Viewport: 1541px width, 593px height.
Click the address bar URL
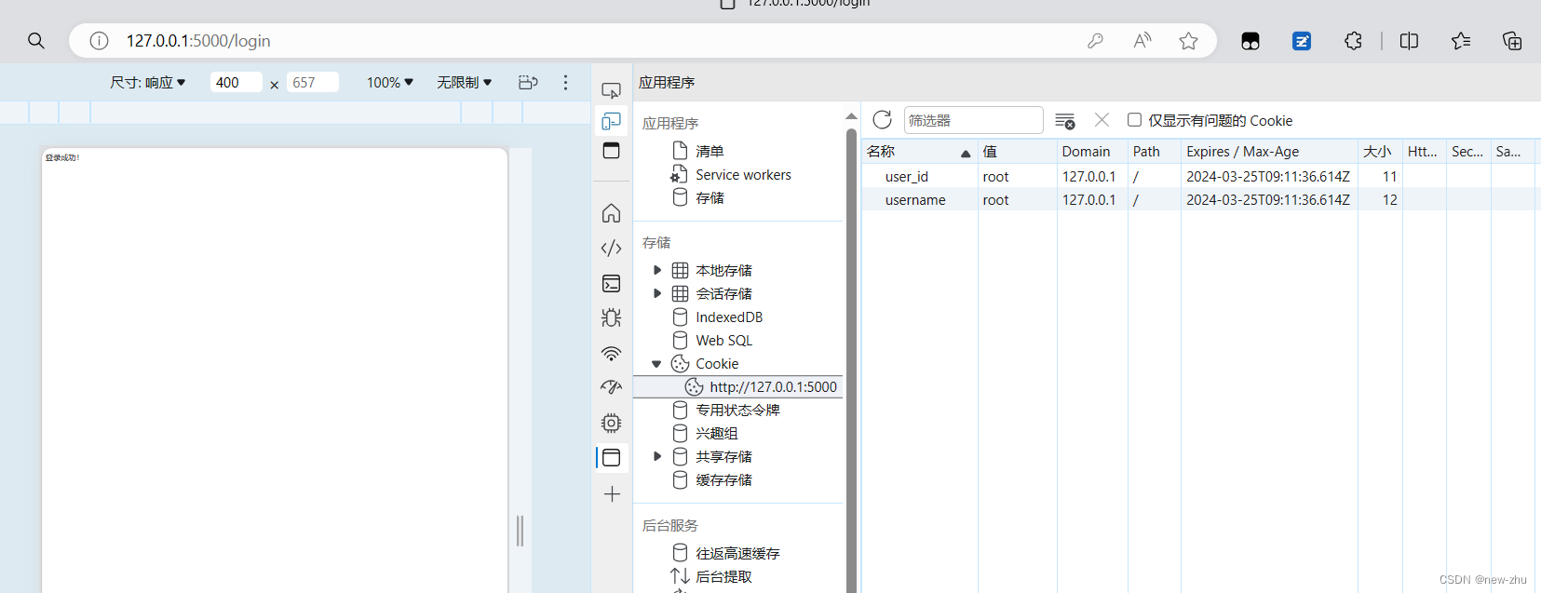198,41
